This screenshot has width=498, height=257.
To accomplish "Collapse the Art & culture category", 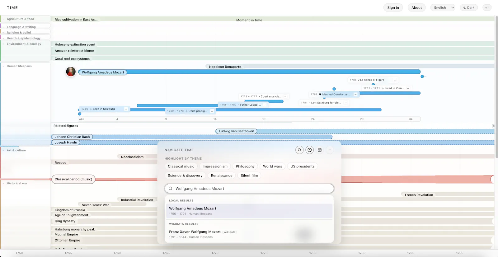I will click(x=16, y=150).
